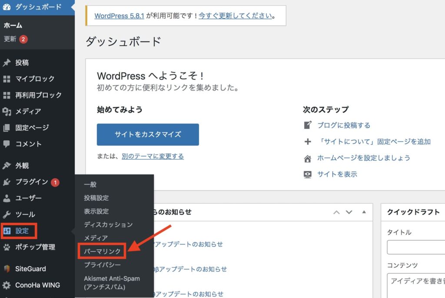Click the red plugin count badge 1
The width and height of the screenshot is (445, 298).
(x=55, y=182)
